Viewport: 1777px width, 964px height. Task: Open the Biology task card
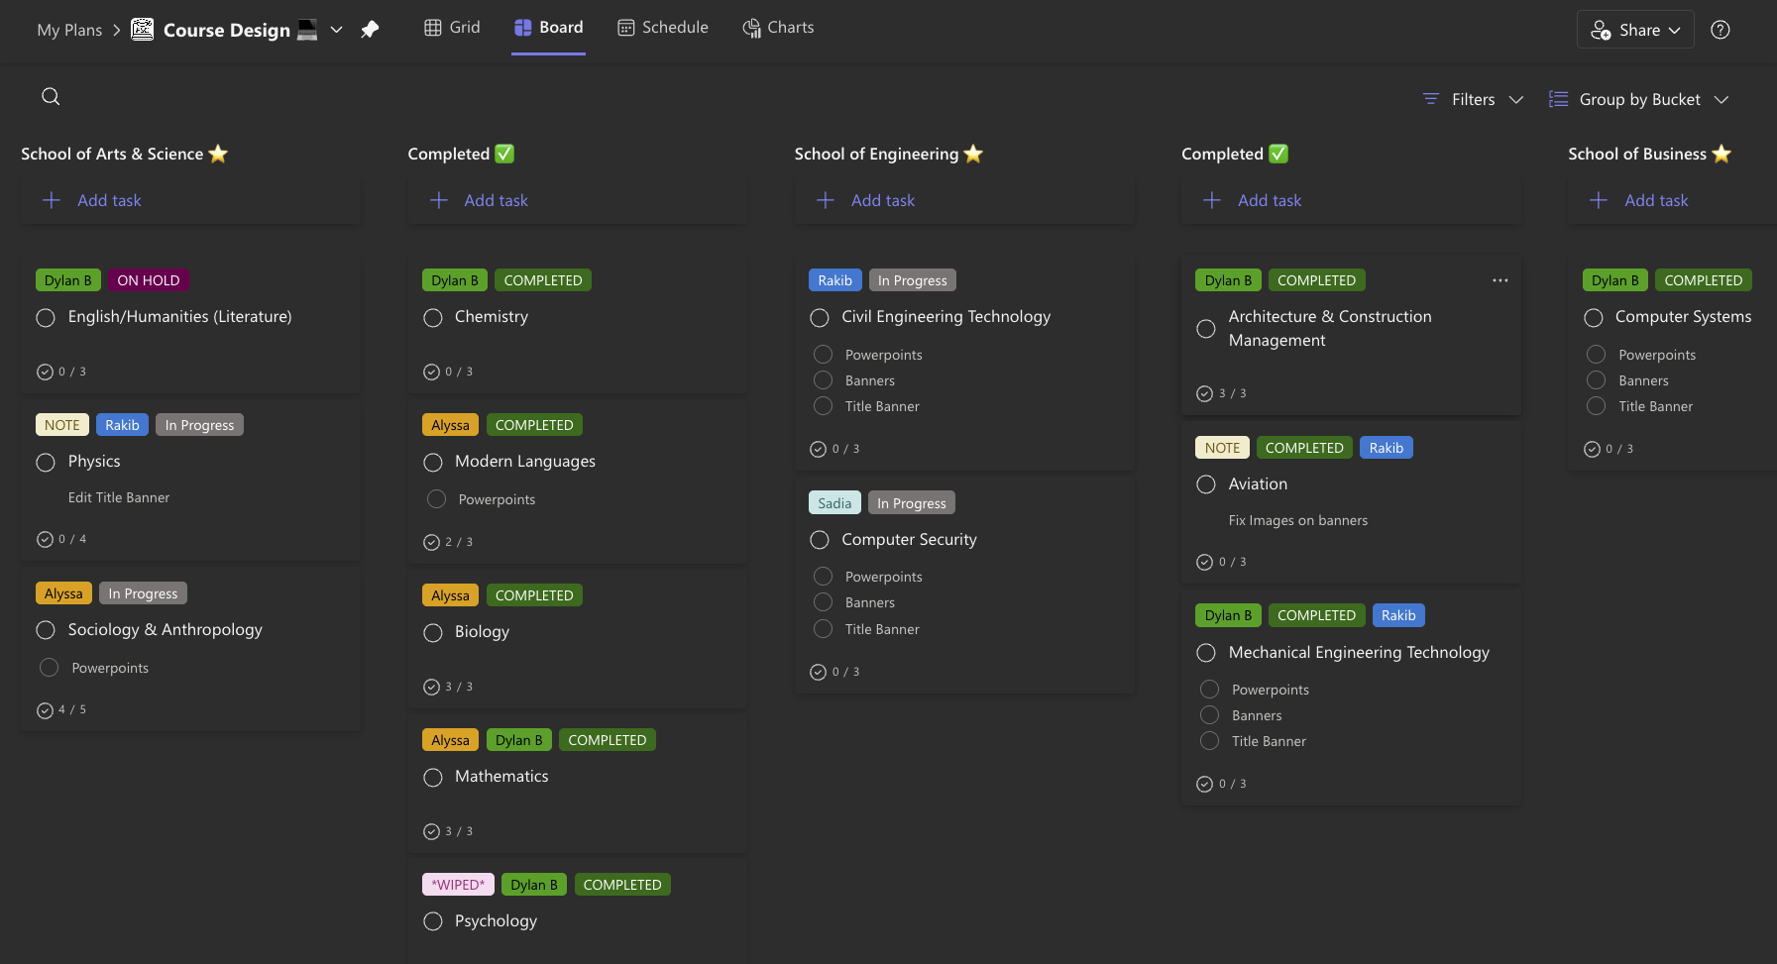[578, 639]
